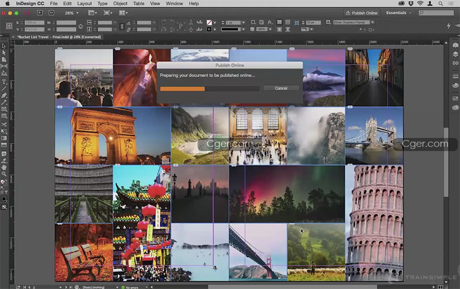The height and width of the screenshot is (289, 460).
Task: Open the Stroke panel icon
Action: coord(455,76)
